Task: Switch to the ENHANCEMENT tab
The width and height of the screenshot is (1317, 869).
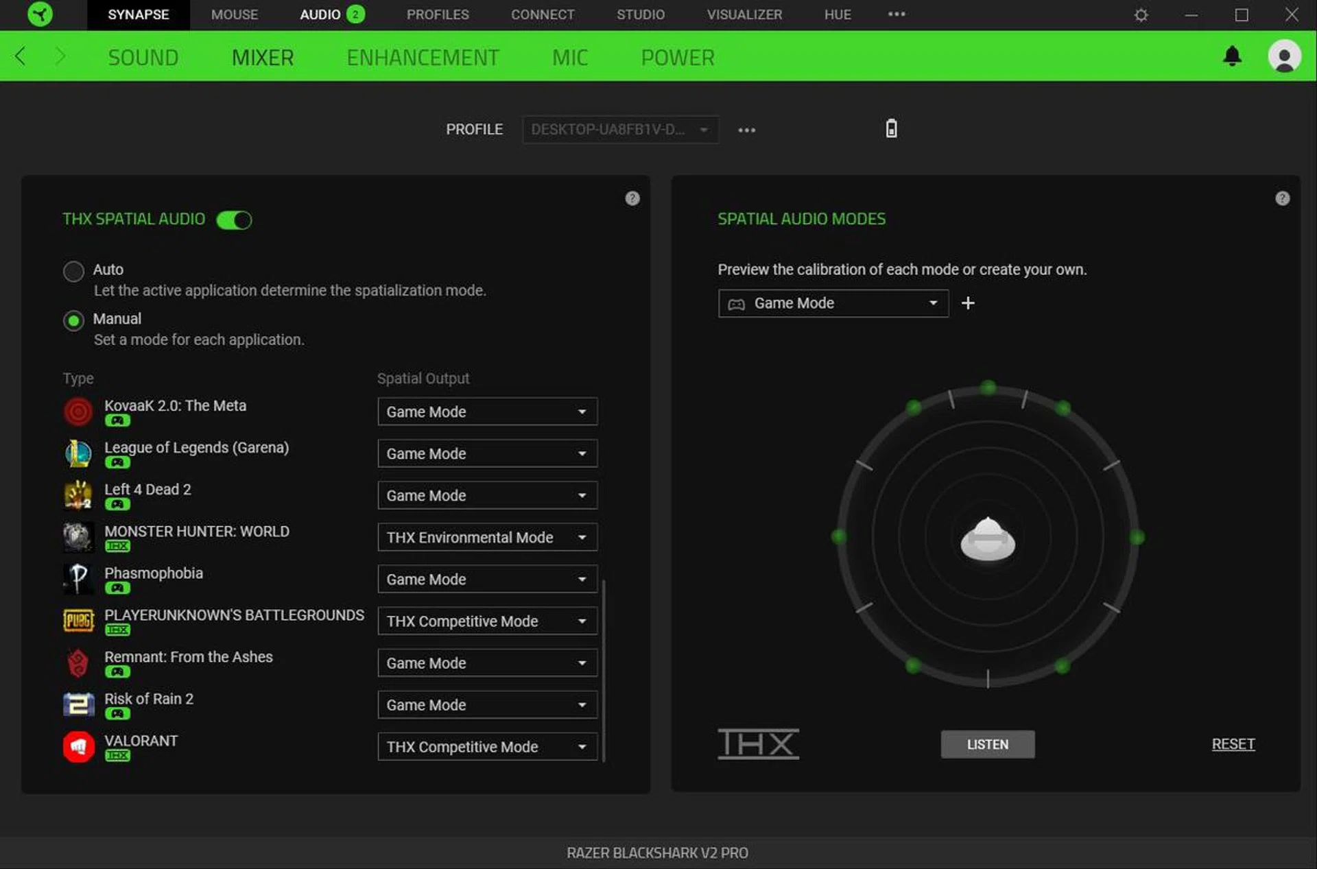Action: [423, 58]
